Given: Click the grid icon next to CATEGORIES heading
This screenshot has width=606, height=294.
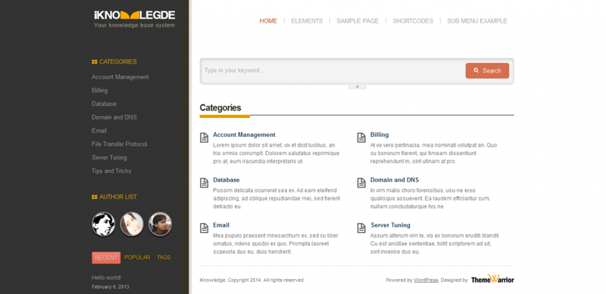Looking at the screenshot, I should 94,62.
